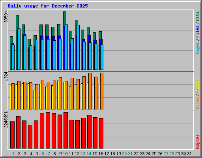Click the orange bar for day 16
This screenshot has width=202, height=158.
pos(102,91)
